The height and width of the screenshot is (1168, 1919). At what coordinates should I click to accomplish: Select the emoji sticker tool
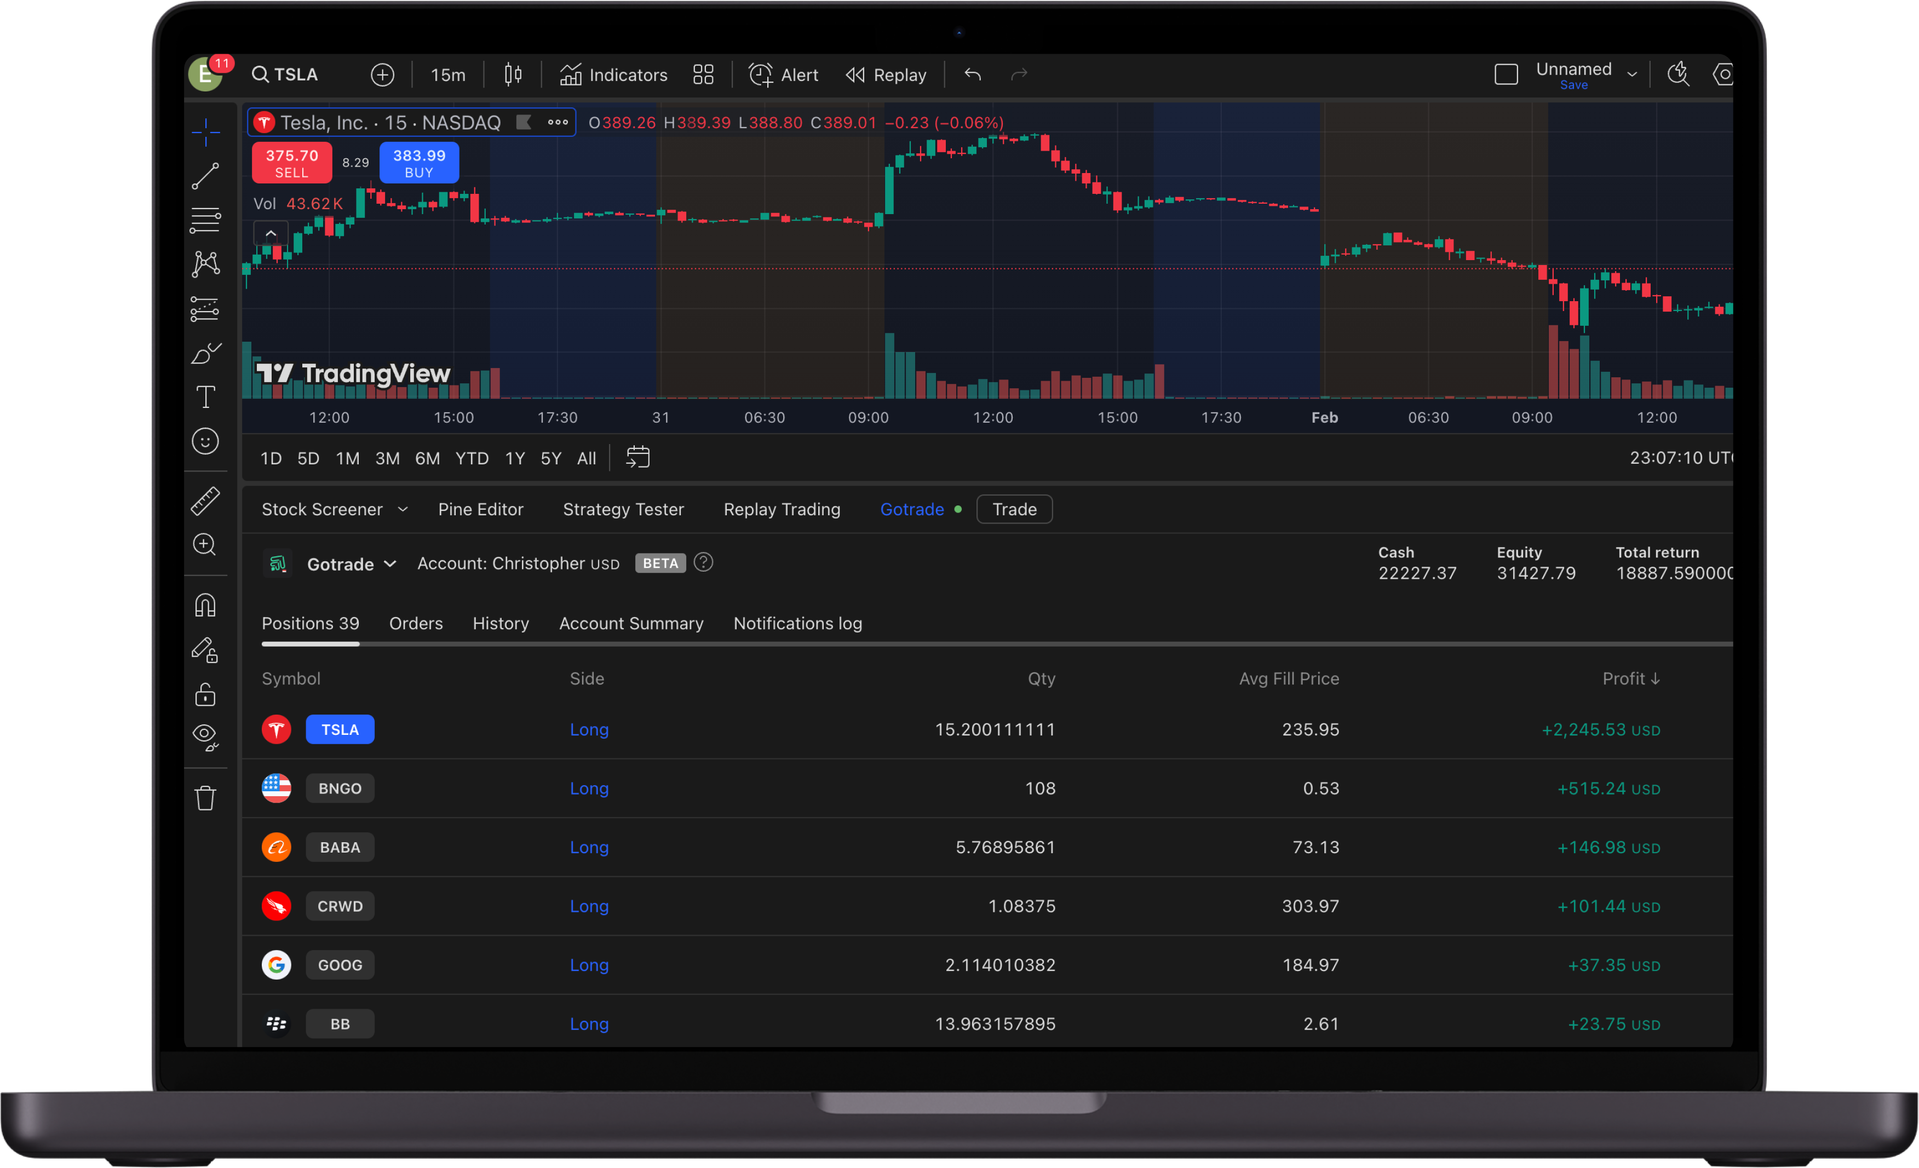[x=205, y=441]
